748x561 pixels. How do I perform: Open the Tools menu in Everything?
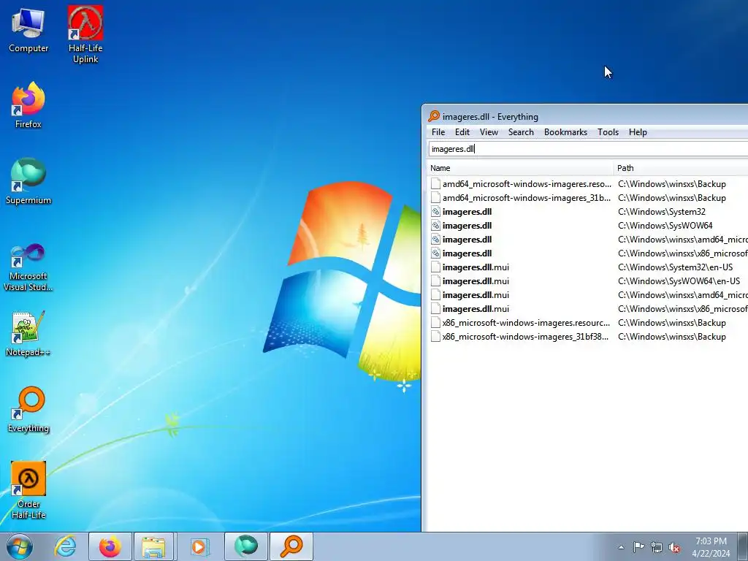(608, 132)
